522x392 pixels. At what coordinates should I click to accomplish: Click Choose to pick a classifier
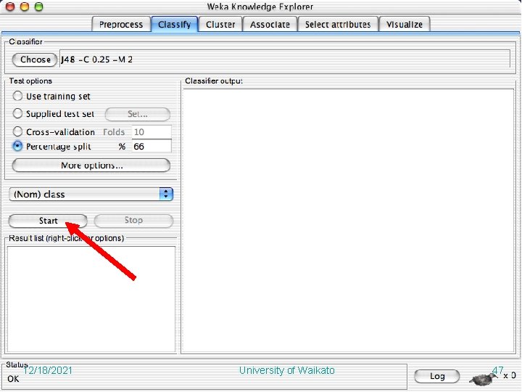[x=35, y=60]
